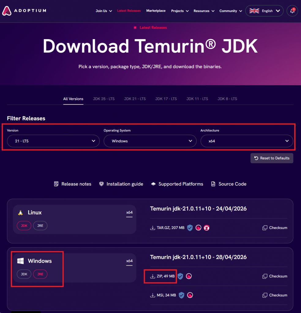This screenshot has height=313, width=301.
Task: Switch to the JDK 8 - LTS tab
Action: (227, 99)
